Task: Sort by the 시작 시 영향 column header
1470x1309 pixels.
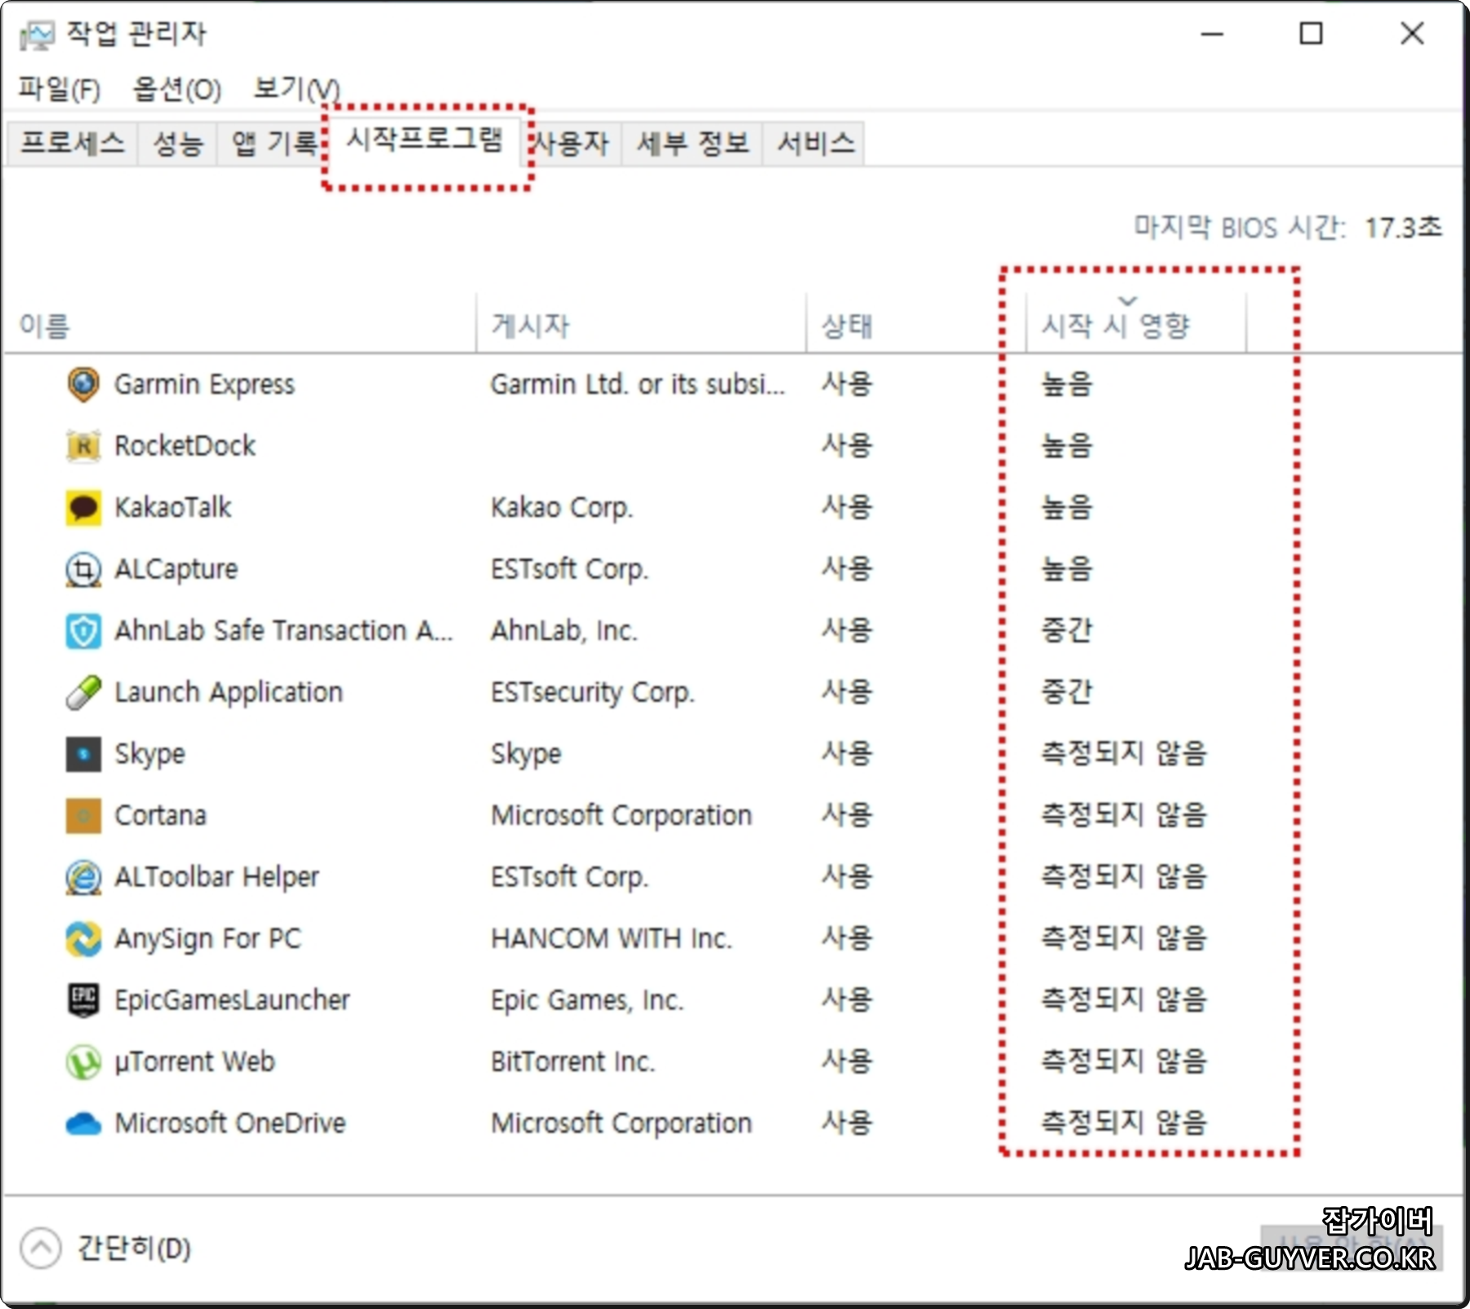Action: coord(1136,324)
